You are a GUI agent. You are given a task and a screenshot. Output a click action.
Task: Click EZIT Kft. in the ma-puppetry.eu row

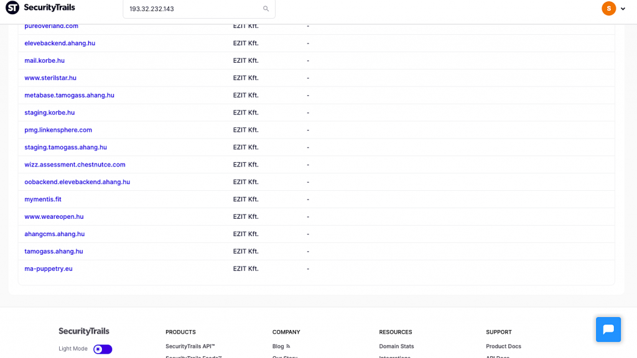[x=246, y=268]
